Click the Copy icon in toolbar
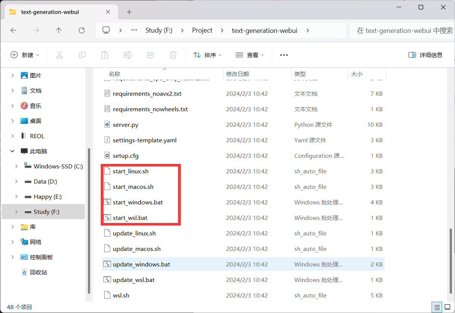The image size is (455, 313). point(82,55)
